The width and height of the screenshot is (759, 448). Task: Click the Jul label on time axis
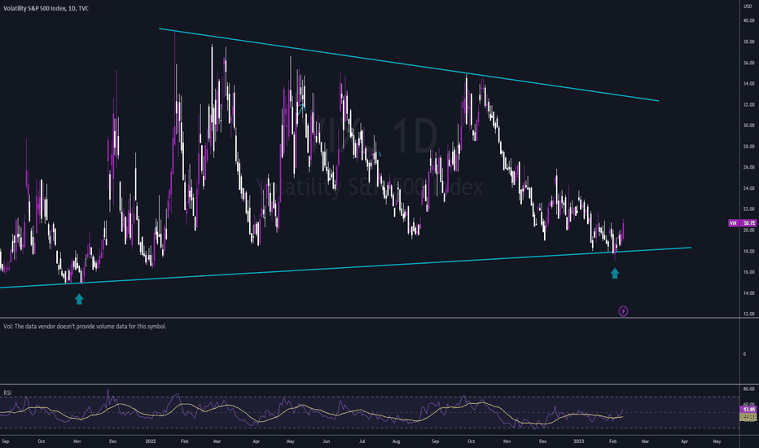[x=362, y=441]
